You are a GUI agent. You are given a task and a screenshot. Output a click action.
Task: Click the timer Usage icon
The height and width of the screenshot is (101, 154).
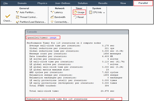75,13
